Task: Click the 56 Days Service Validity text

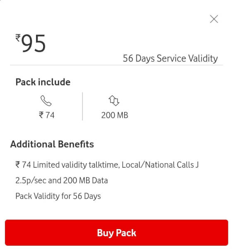Action: coord(170,59)
